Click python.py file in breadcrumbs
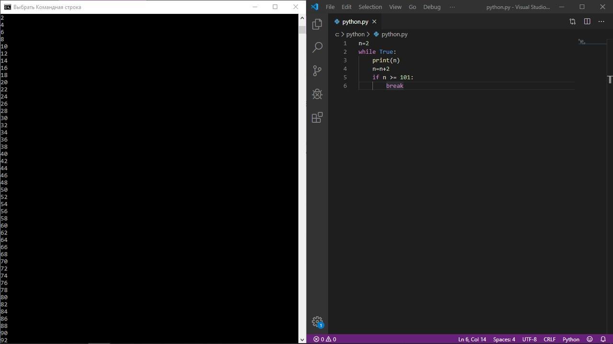The image size is (613, 344). tap(394, 34)
